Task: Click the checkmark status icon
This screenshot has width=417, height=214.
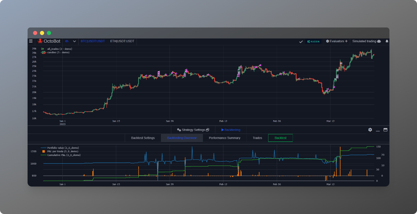Action: click(x=301, y=42)
